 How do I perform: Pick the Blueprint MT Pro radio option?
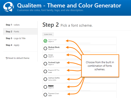(x=45, y=71)
